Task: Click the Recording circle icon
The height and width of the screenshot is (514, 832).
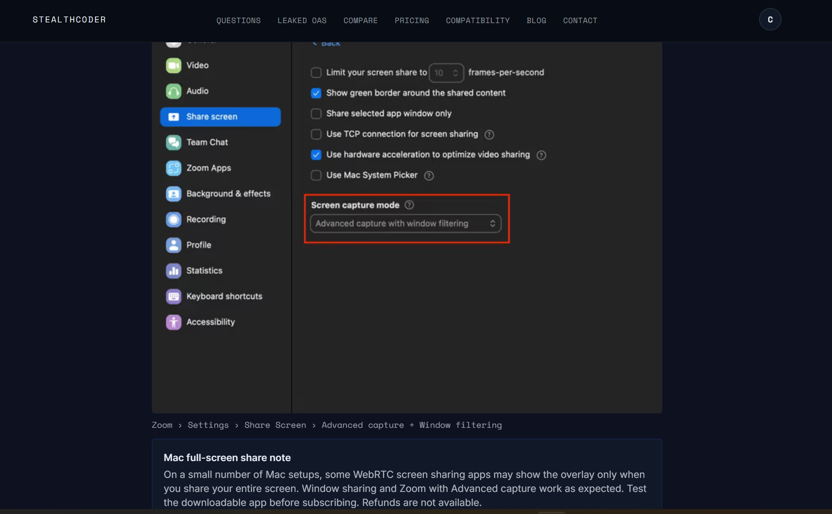Action: click(x=174, y=219)
